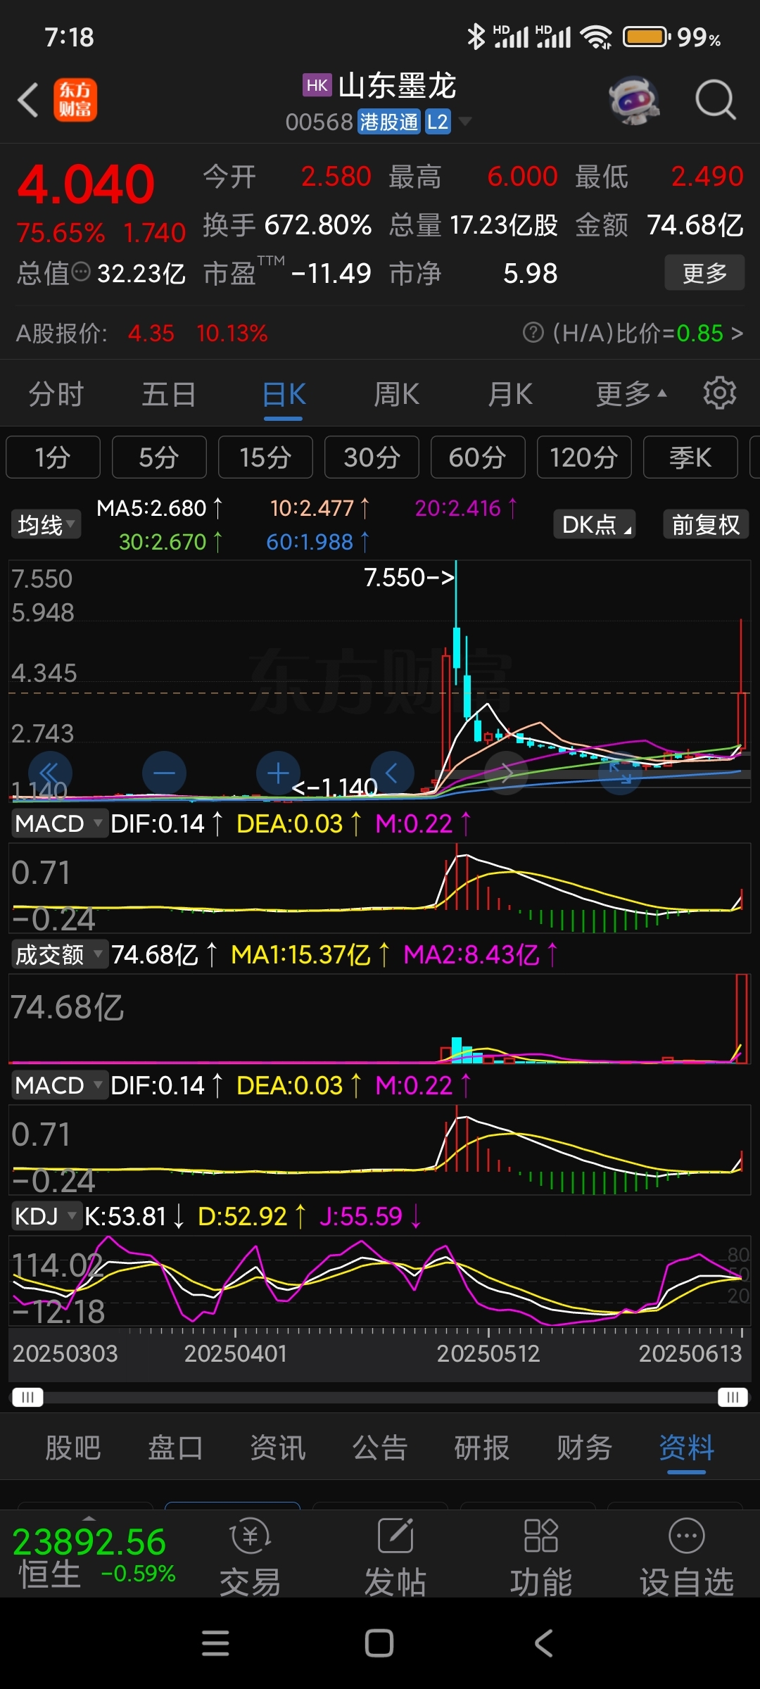Tap MA5:2.680 moving average label

pyautogui.click(x=159, y=507)
